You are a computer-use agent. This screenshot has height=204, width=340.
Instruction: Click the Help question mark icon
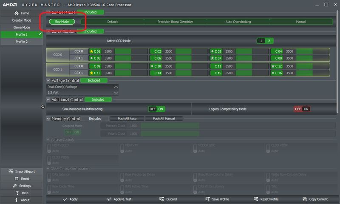pyautogui.click(x=17, y=193)
